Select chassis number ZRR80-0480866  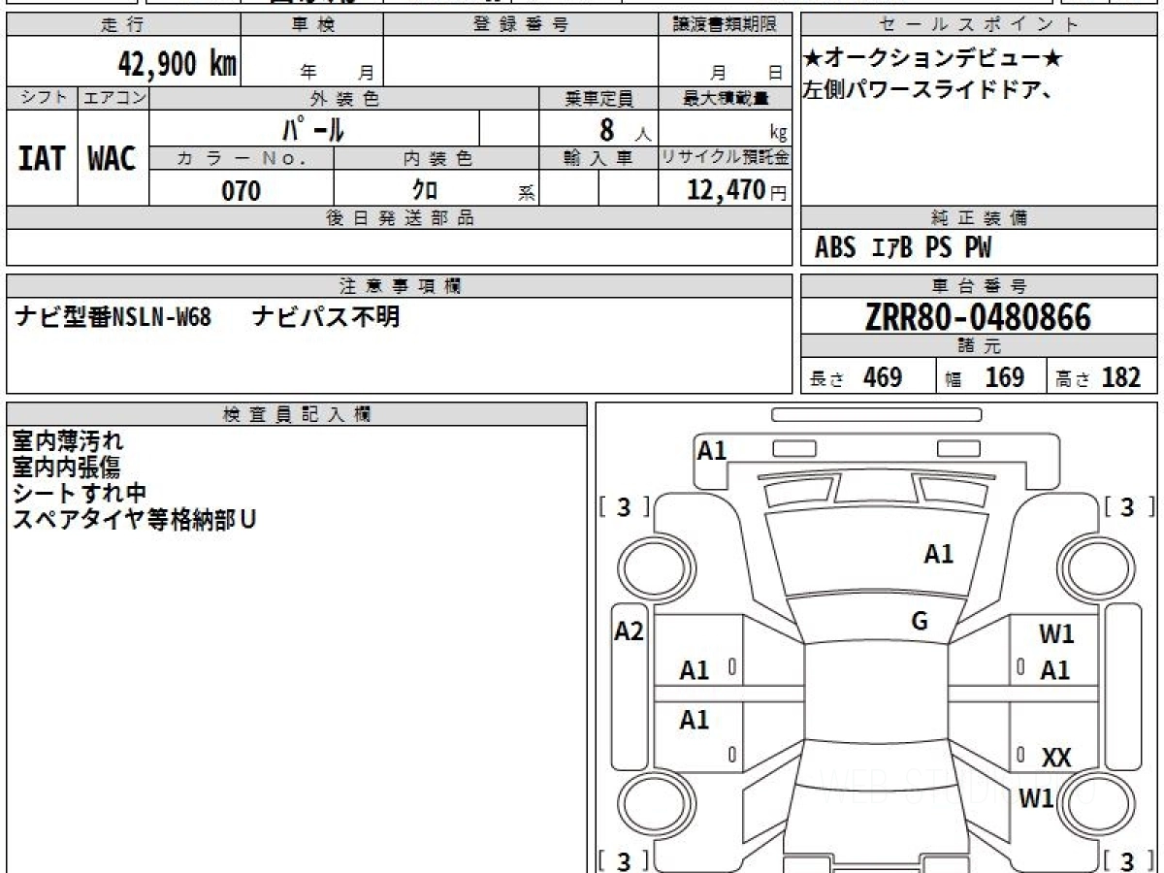point(978,317)
